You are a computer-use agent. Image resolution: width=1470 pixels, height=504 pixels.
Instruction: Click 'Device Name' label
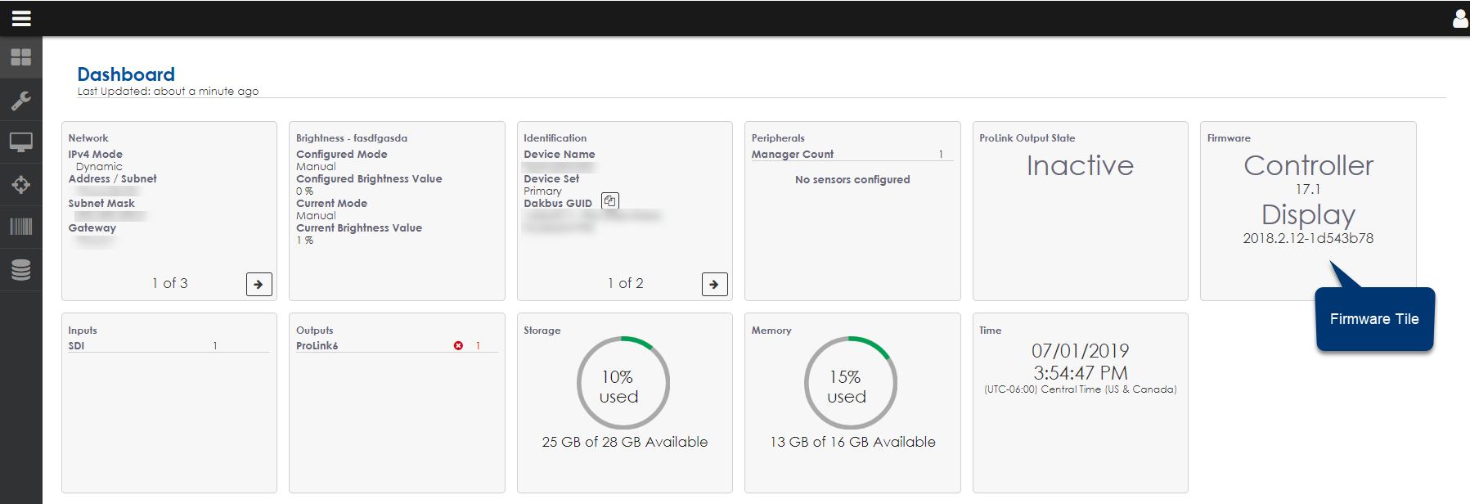(560, 154)
